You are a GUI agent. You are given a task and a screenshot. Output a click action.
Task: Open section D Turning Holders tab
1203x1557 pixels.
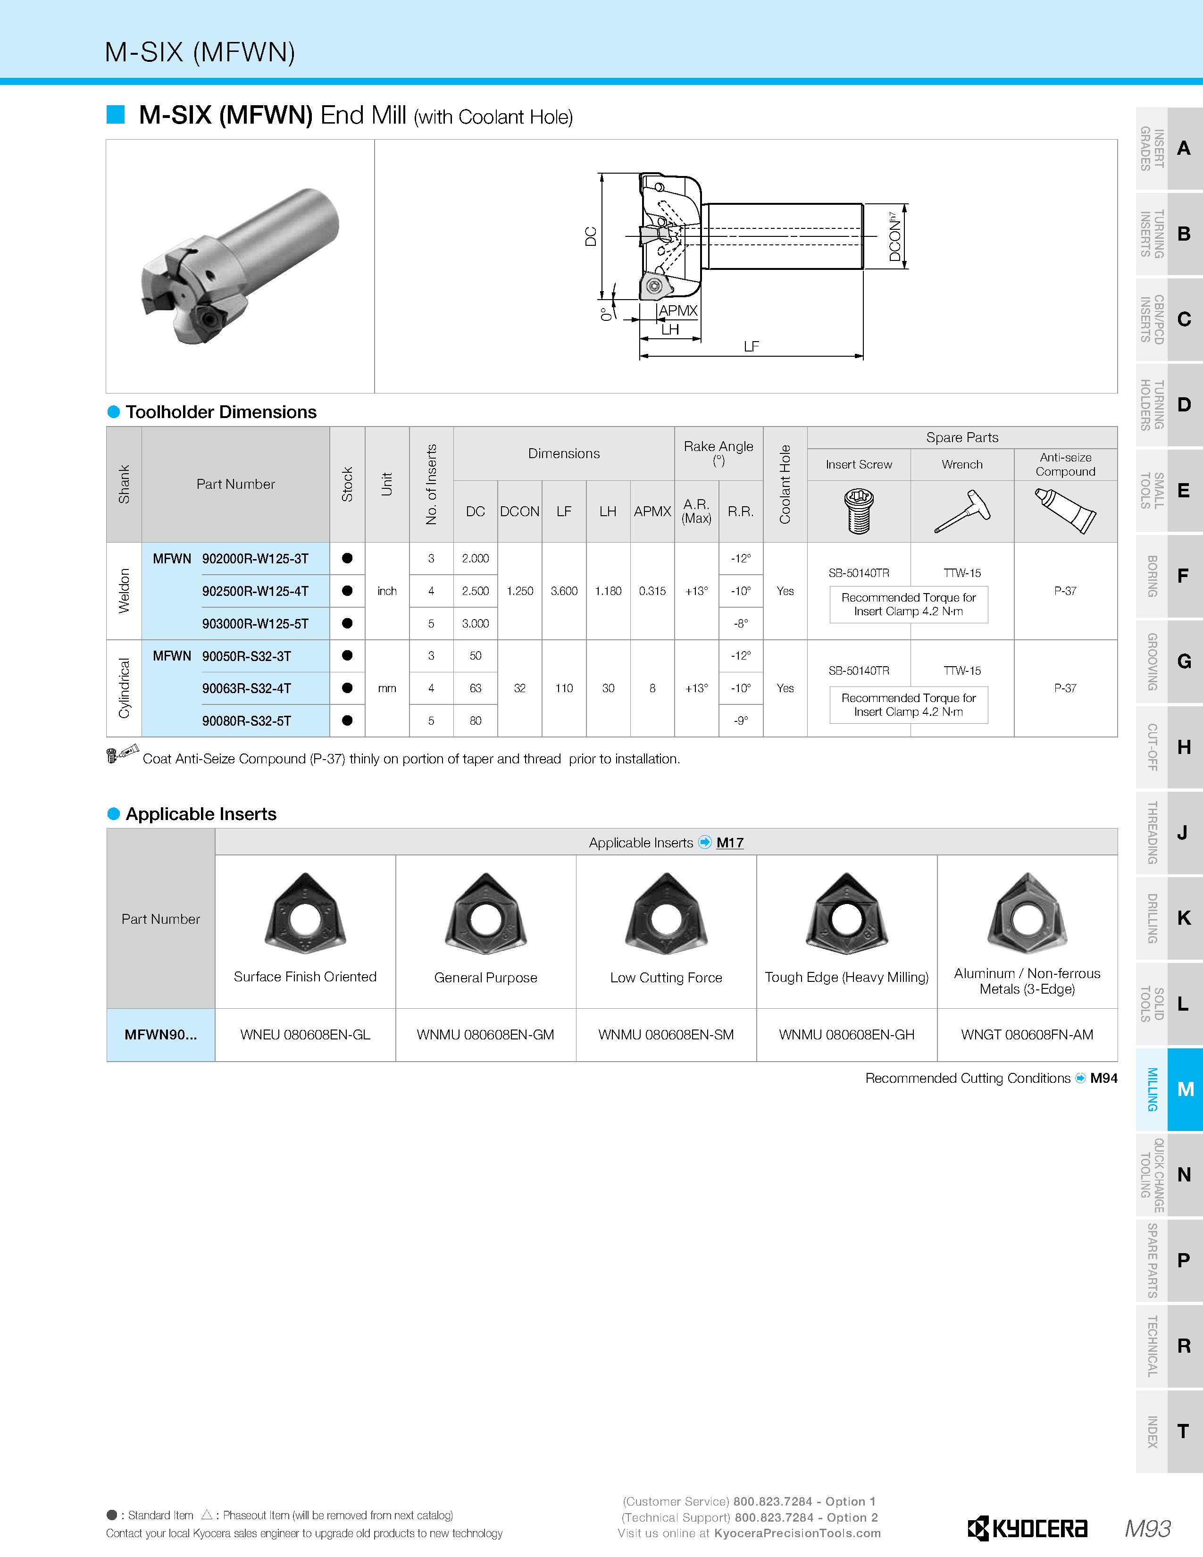click(1170, 405)
